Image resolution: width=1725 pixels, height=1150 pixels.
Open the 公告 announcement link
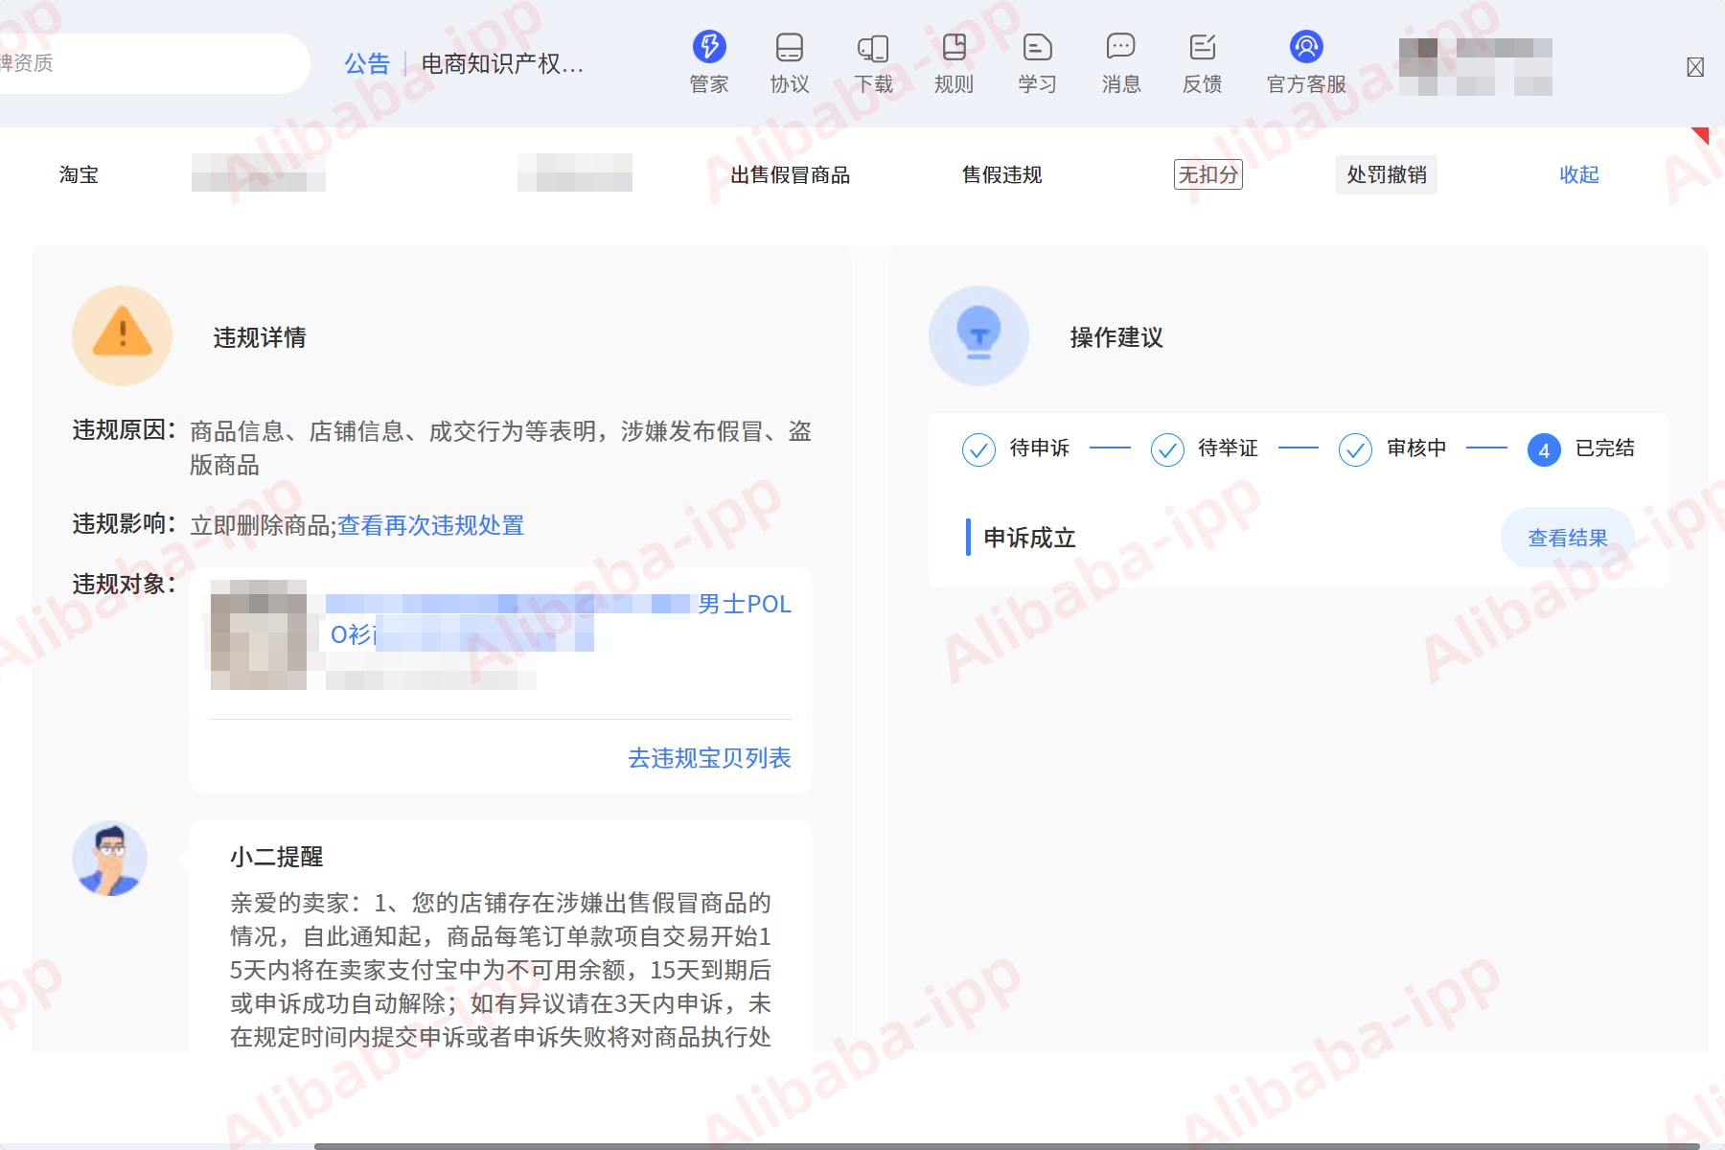(367, 63)
